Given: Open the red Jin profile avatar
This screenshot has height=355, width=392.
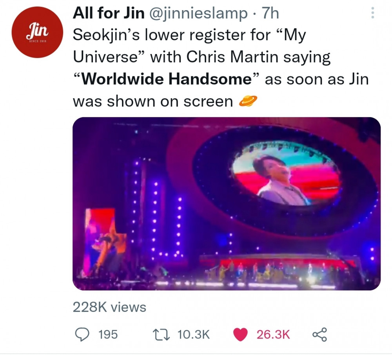Looking at the screenshot, I should click(x=37, y=32).
